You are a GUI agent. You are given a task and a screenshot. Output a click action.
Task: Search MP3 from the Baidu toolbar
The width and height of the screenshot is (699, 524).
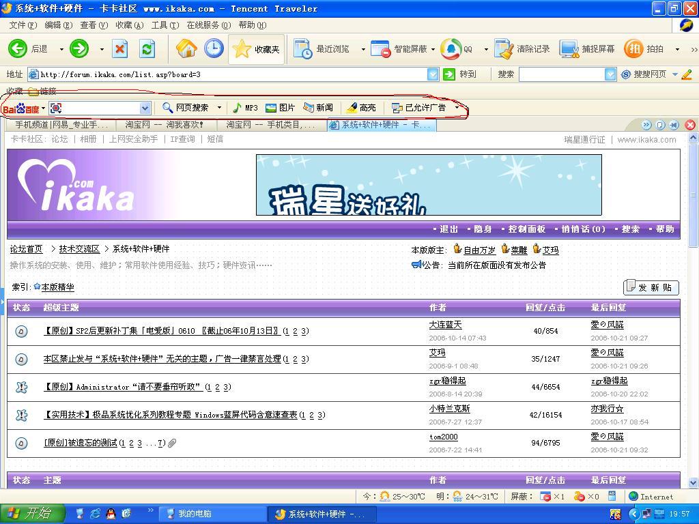[245, 107]
